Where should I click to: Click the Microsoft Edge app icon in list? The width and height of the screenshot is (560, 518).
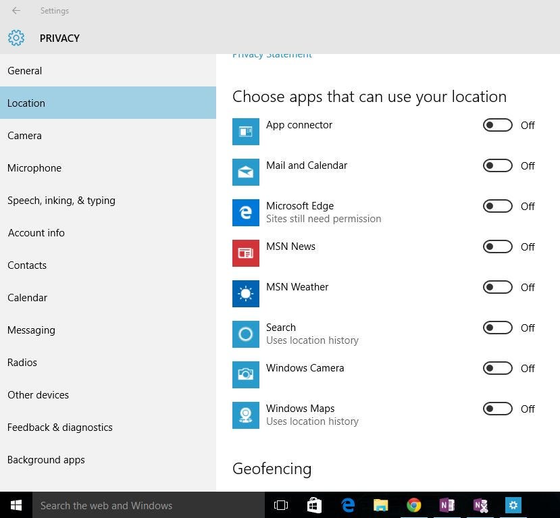246,213
